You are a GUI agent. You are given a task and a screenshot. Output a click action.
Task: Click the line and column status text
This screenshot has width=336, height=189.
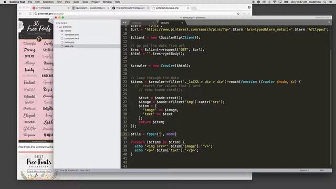point(75,171)
